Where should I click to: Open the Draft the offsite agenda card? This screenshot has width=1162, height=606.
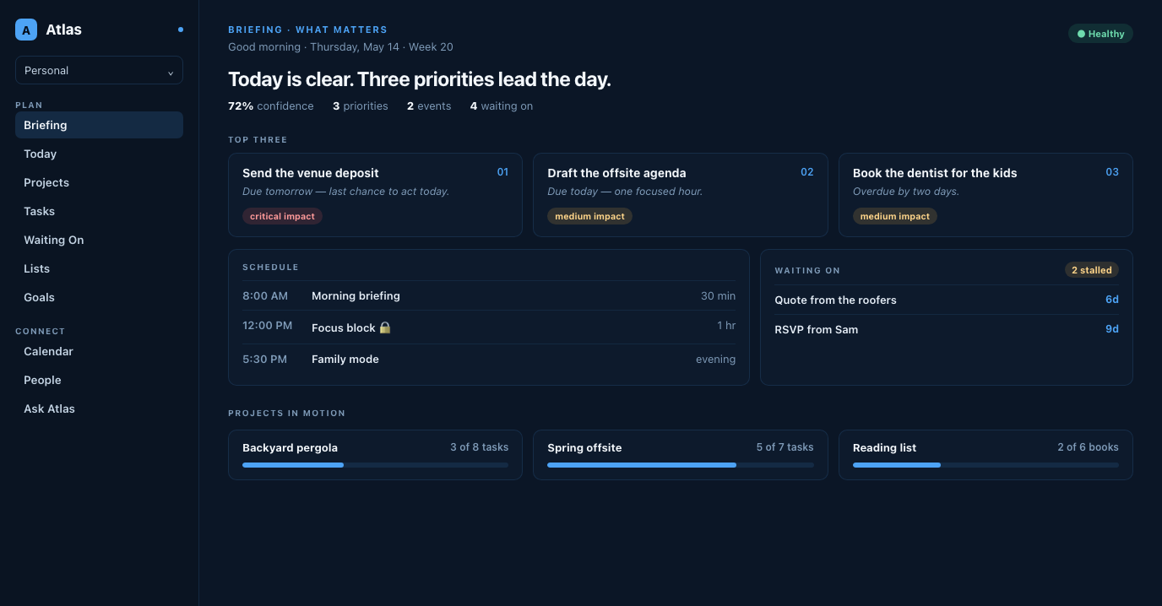pos(681,195)
